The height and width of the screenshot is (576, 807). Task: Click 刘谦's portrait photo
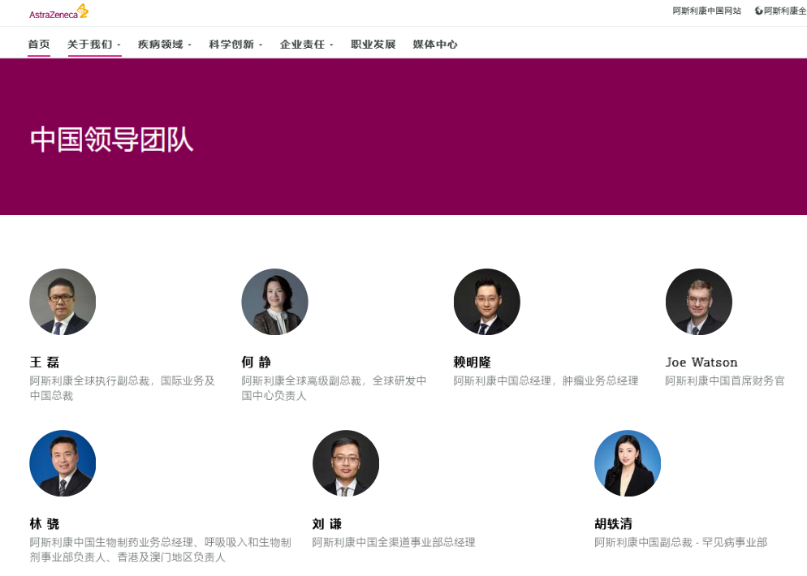point(346,463)
